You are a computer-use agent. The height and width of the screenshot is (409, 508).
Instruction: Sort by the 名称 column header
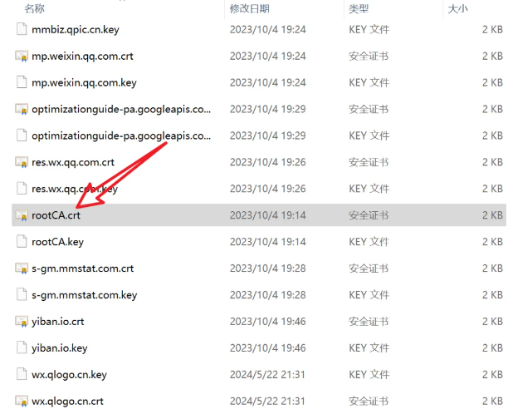[35, 8]
